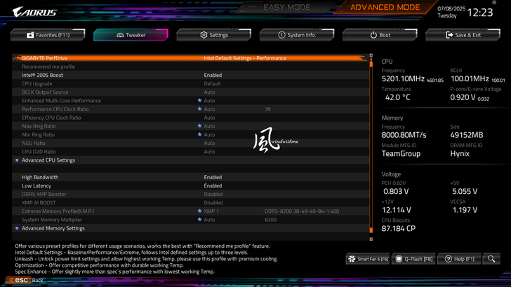
Task: Click the Tweaker gauge icon
Action: coord(120,35)
